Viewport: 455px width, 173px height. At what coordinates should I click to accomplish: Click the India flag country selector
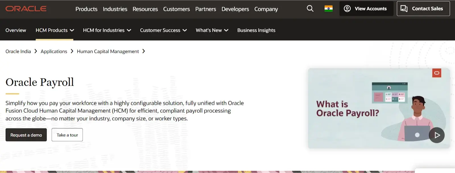[x=328, y=9]
